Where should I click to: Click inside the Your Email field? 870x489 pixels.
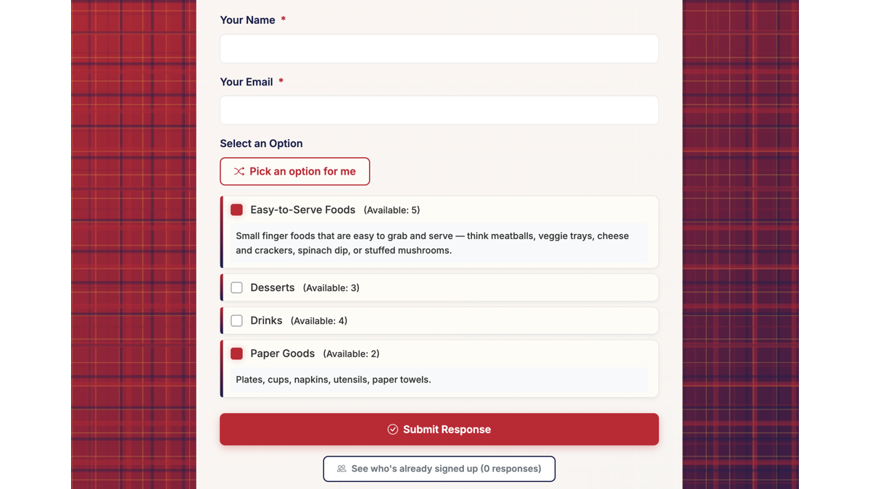coord(439,109)
